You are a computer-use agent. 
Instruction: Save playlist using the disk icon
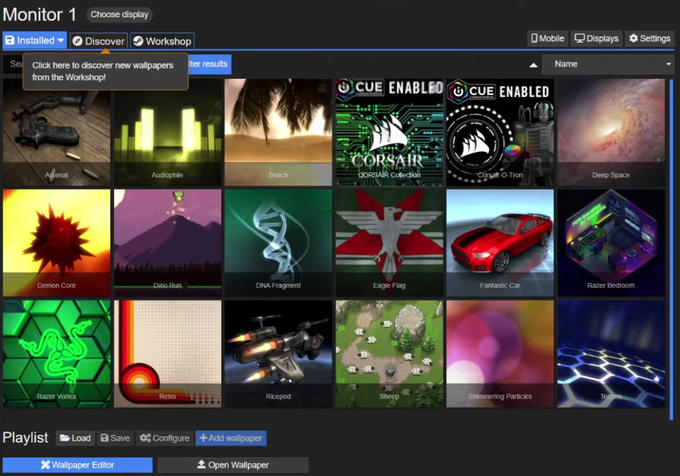click(115, 438)
